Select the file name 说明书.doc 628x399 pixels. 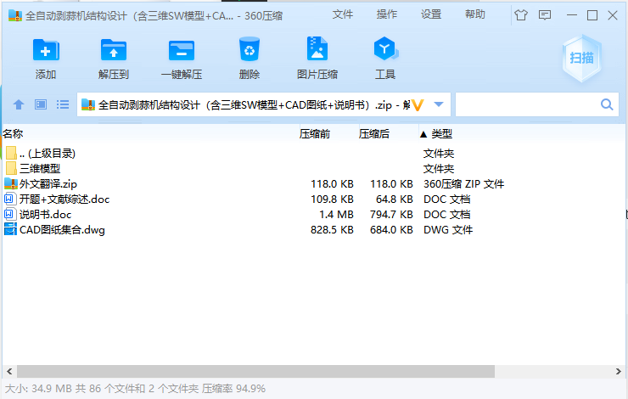tap(45, 214)
